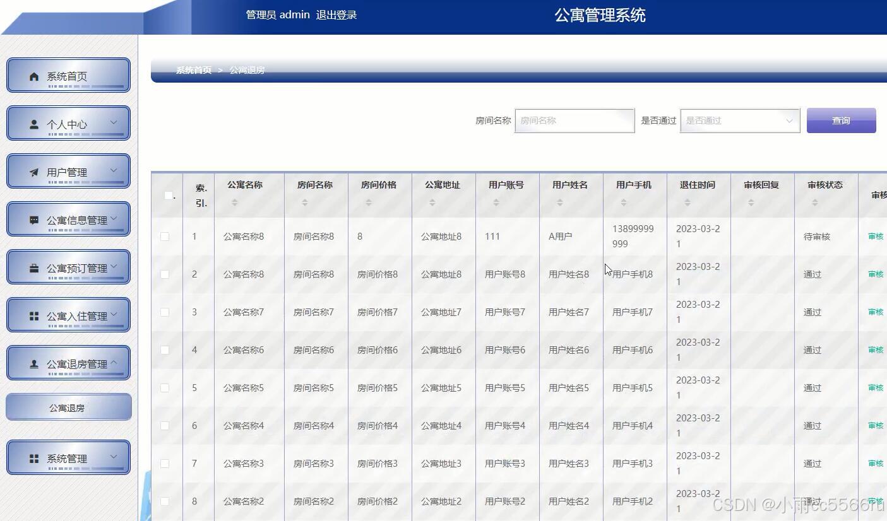Viewport: 887px width, 521px height.
Task: Select the 公寓退房 submenu item
Action: (x=68, y=407)
